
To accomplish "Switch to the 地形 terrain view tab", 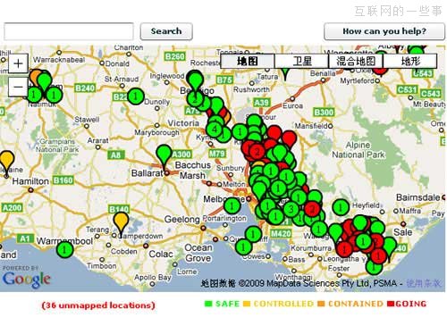I will click(410, 62).
